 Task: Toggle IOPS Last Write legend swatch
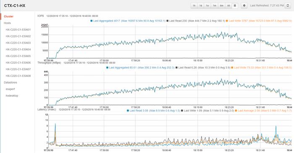click(227, 21)
